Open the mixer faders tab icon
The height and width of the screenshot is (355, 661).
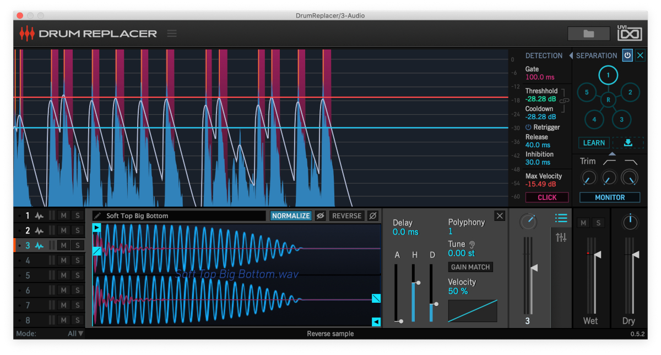[x=561, y=237]
